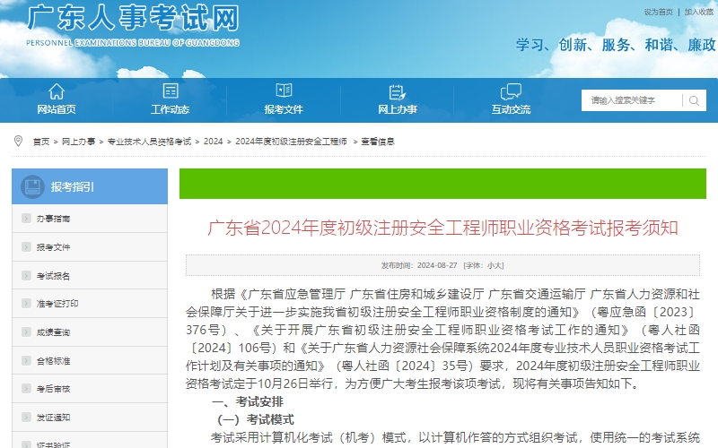Screen dimensions: 718x448
Task: Click the 网站首页 home icon
Action: [57, 91]
